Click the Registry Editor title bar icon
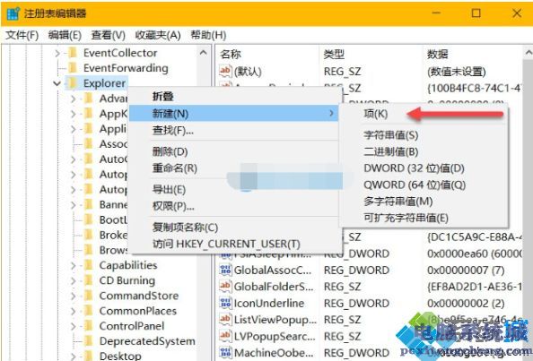The width and height of the screenshot is (533, 361). pos(13,13)
